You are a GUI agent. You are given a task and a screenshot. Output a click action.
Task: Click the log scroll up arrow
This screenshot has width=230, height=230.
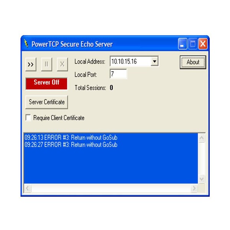point(202,138)
